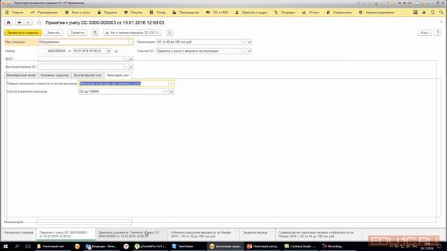Switch to the Внеоборотный актив tab
Viewport: 447px width, 251px height.
coord(21,75)
